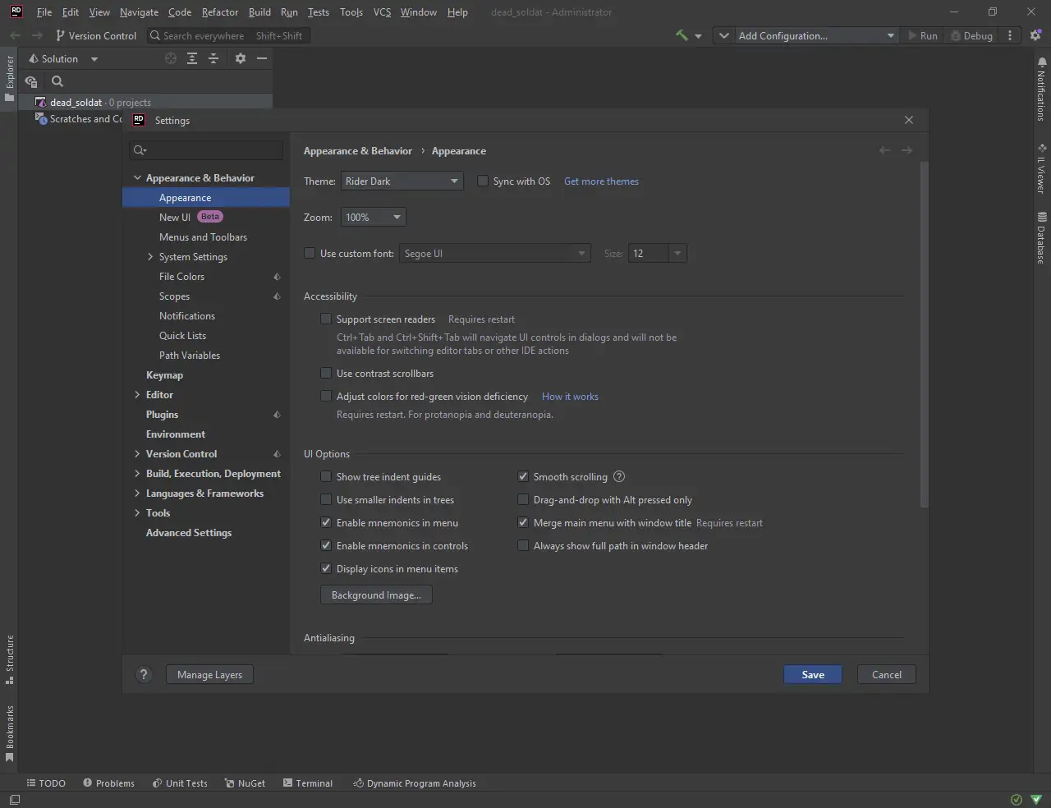
Task: Open the Refactor menu
Action: tap(219, 12)
